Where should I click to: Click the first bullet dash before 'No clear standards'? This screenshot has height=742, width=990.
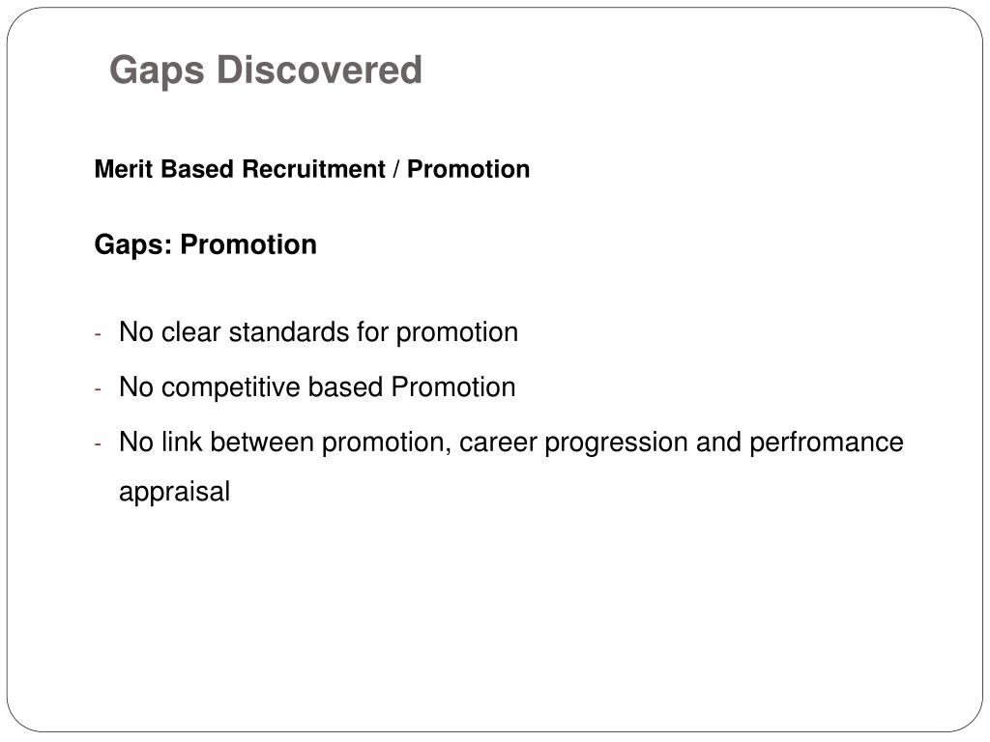[98, 333]
